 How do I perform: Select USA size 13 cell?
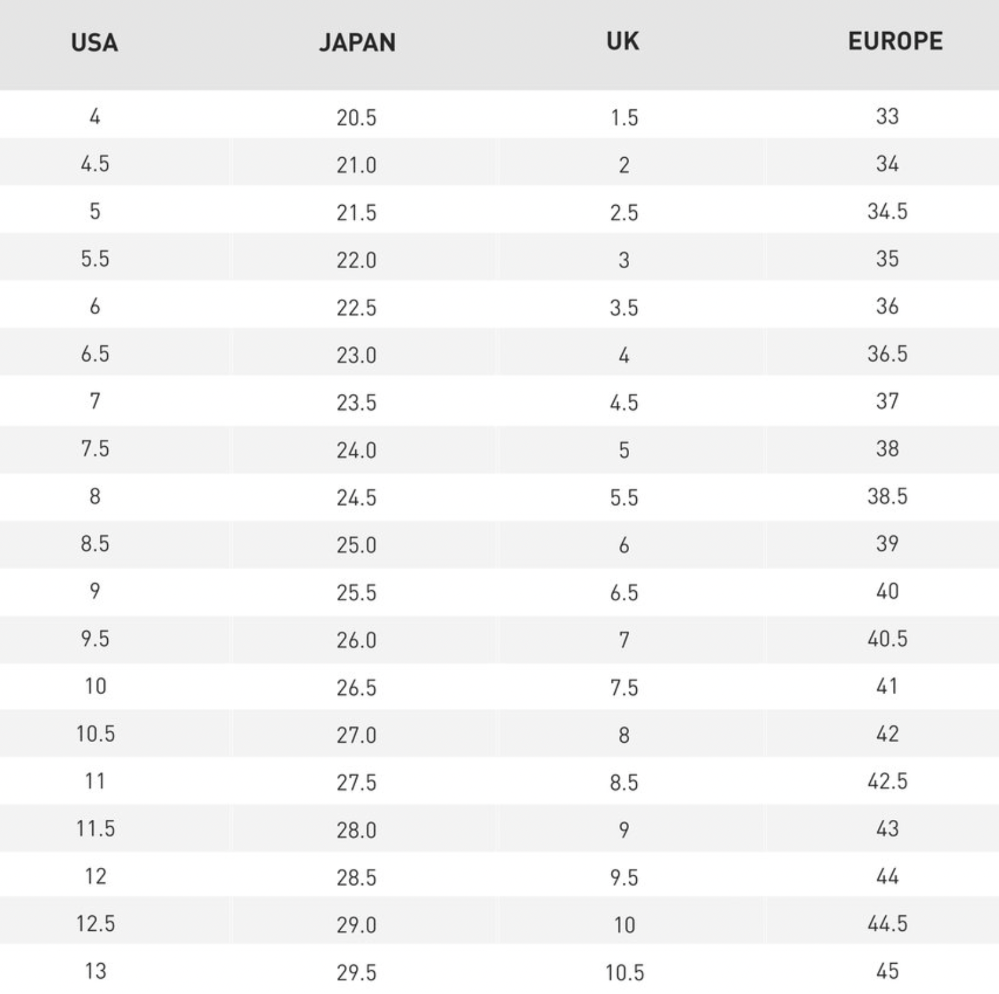point(95,971)
